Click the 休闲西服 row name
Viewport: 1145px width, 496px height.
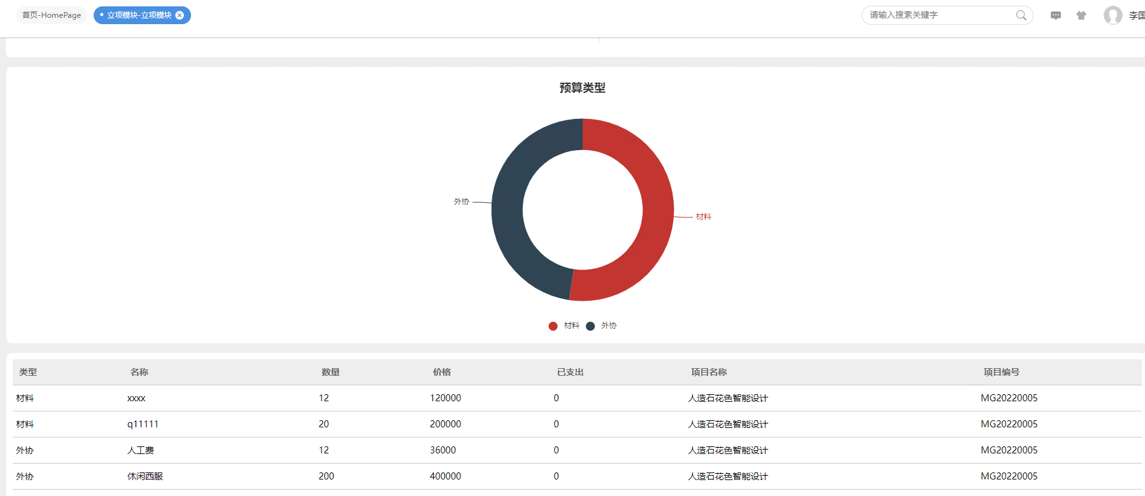[145, 476]
